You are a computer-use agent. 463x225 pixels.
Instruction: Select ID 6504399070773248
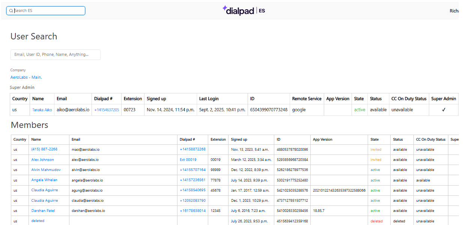pyautogui.click(x=269, y=110)
